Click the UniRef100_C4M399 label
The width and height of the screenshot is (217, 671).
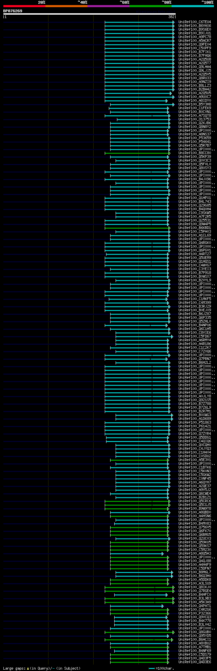point(195,303)
